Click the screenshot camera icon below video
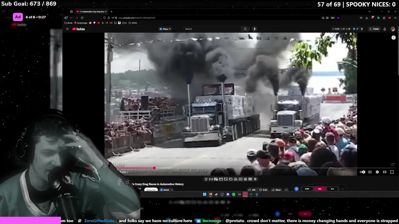 [x=245, y=179]
